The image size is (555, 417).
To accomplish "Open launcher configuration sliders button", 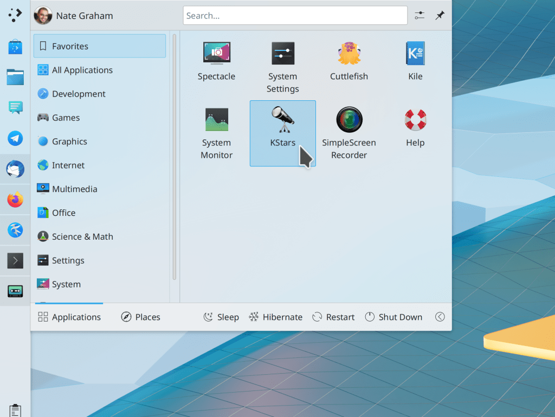I will pyautogui.click(x=420, y=16).
